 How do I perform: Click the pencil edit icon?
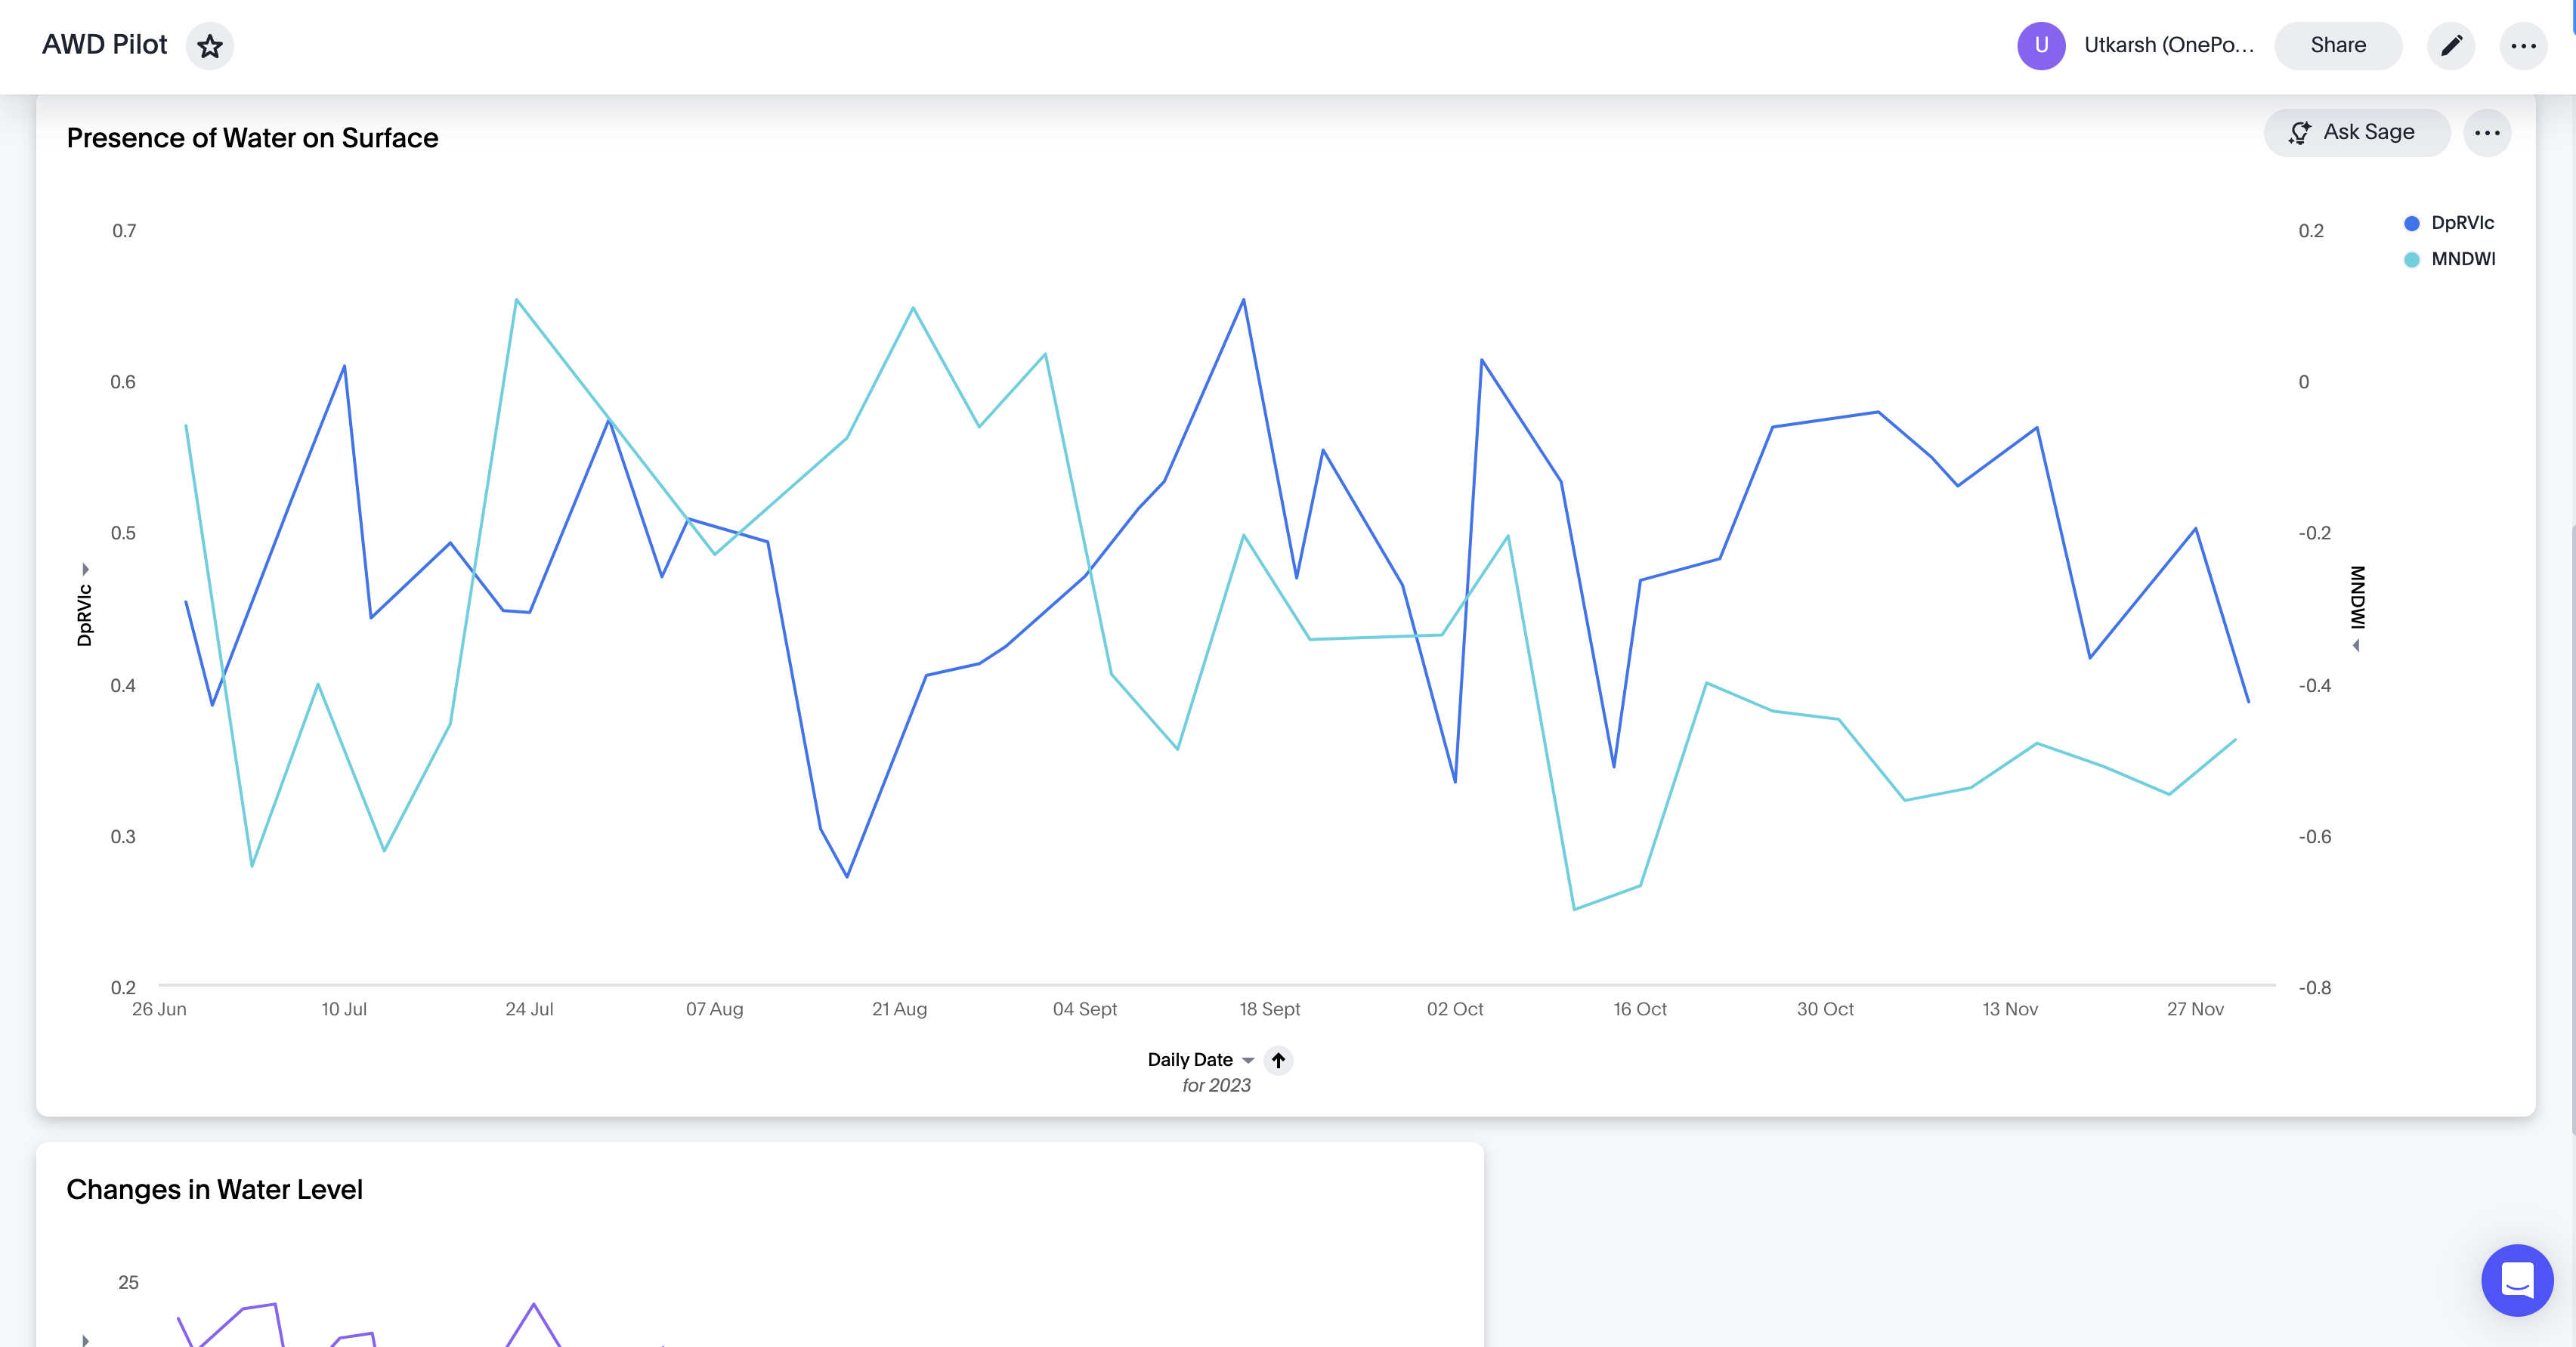(x=2451, y=46)
